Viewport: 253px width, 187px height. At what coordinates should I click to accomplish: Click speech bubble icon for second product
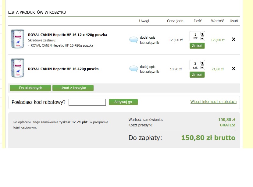click(x=134, y=69)
